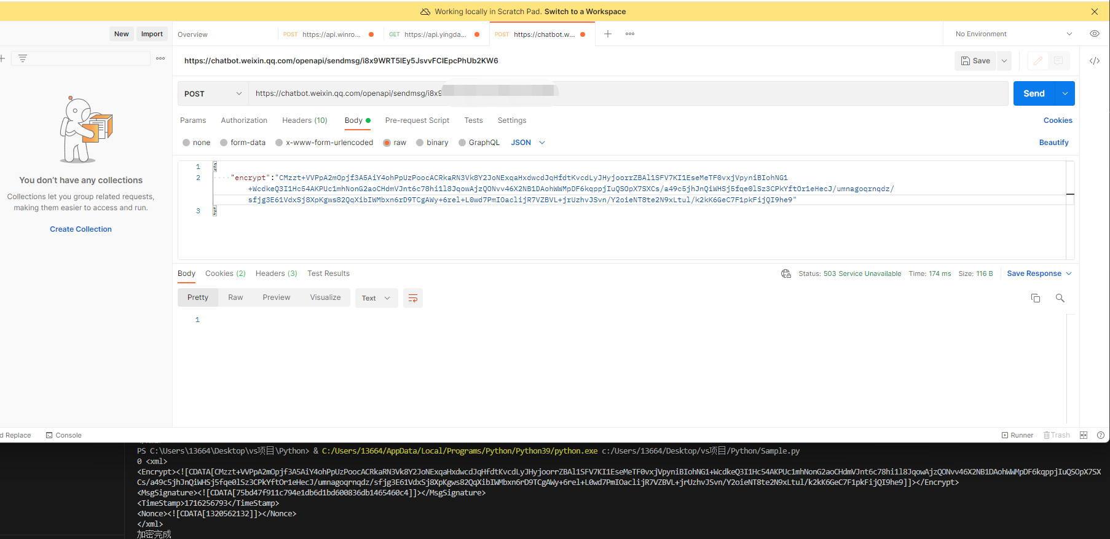
Task: Open the Tests tab
Action: (x=473, y=120)
